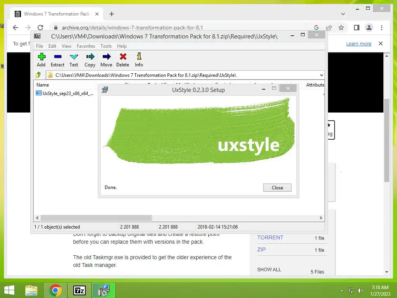Bookmark this page with the star icon
The width and height of the screenshot is (397, 298).
click(x=341, y=28)
